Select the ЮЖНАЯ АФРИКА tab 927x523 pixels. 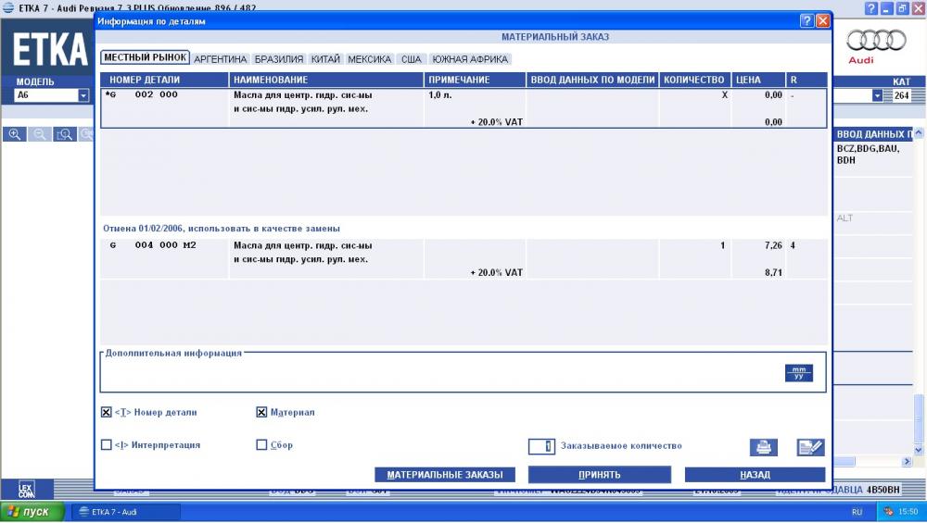(x=470, y=59)
